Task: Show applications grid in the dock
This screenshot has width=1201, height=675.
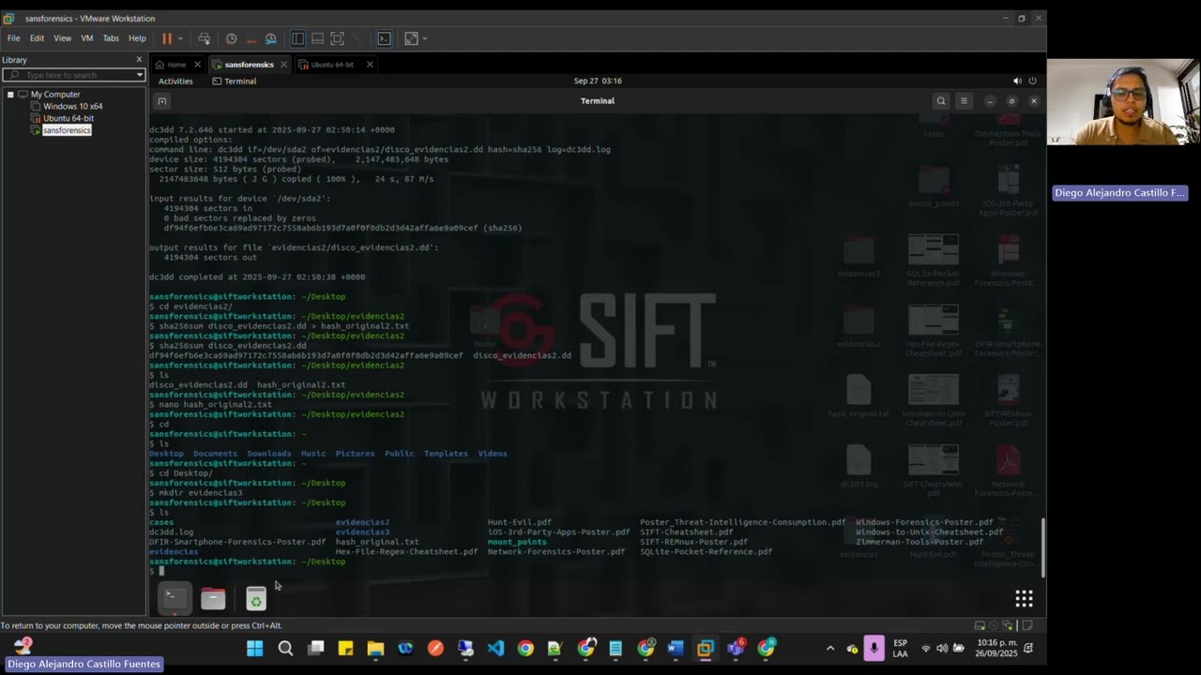Action: coord(1024,598)
